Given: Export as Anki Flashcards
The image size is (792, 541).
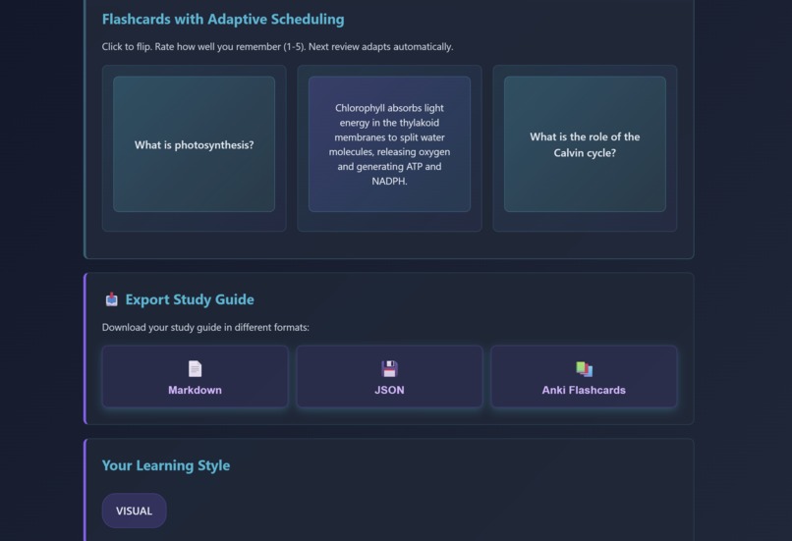Looking at the screenshot, I should click(x=584, y=376).
